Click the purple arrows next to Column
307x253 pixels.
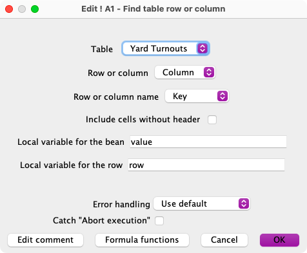(x=209, y=72)
